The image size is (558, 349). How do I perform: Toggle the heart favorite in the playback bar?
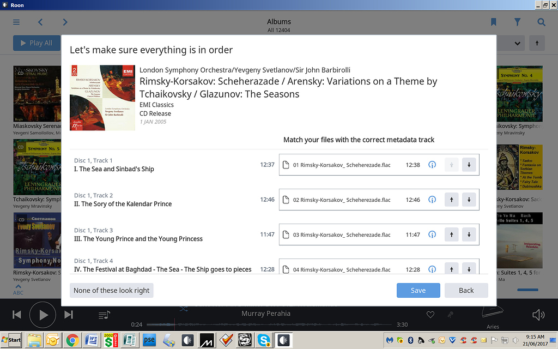[x=430, y=315]
